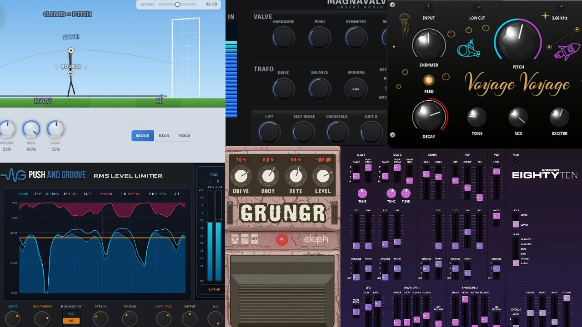582x327 pixels.
Task: Click the BODY knob on the Grungr pedal
Action: (268, 177)
